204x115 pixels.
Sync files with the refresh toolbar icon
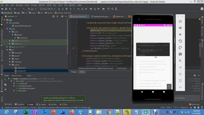coord(10,9)
